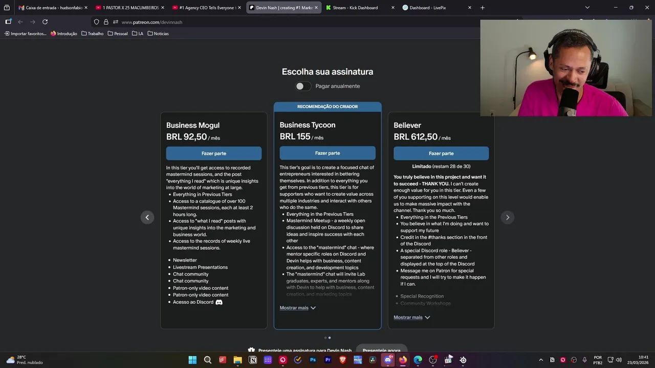Click Fazer parte for Business Tycoon
The width and height of the screenshot is (655, 368).
click(327, 153)
